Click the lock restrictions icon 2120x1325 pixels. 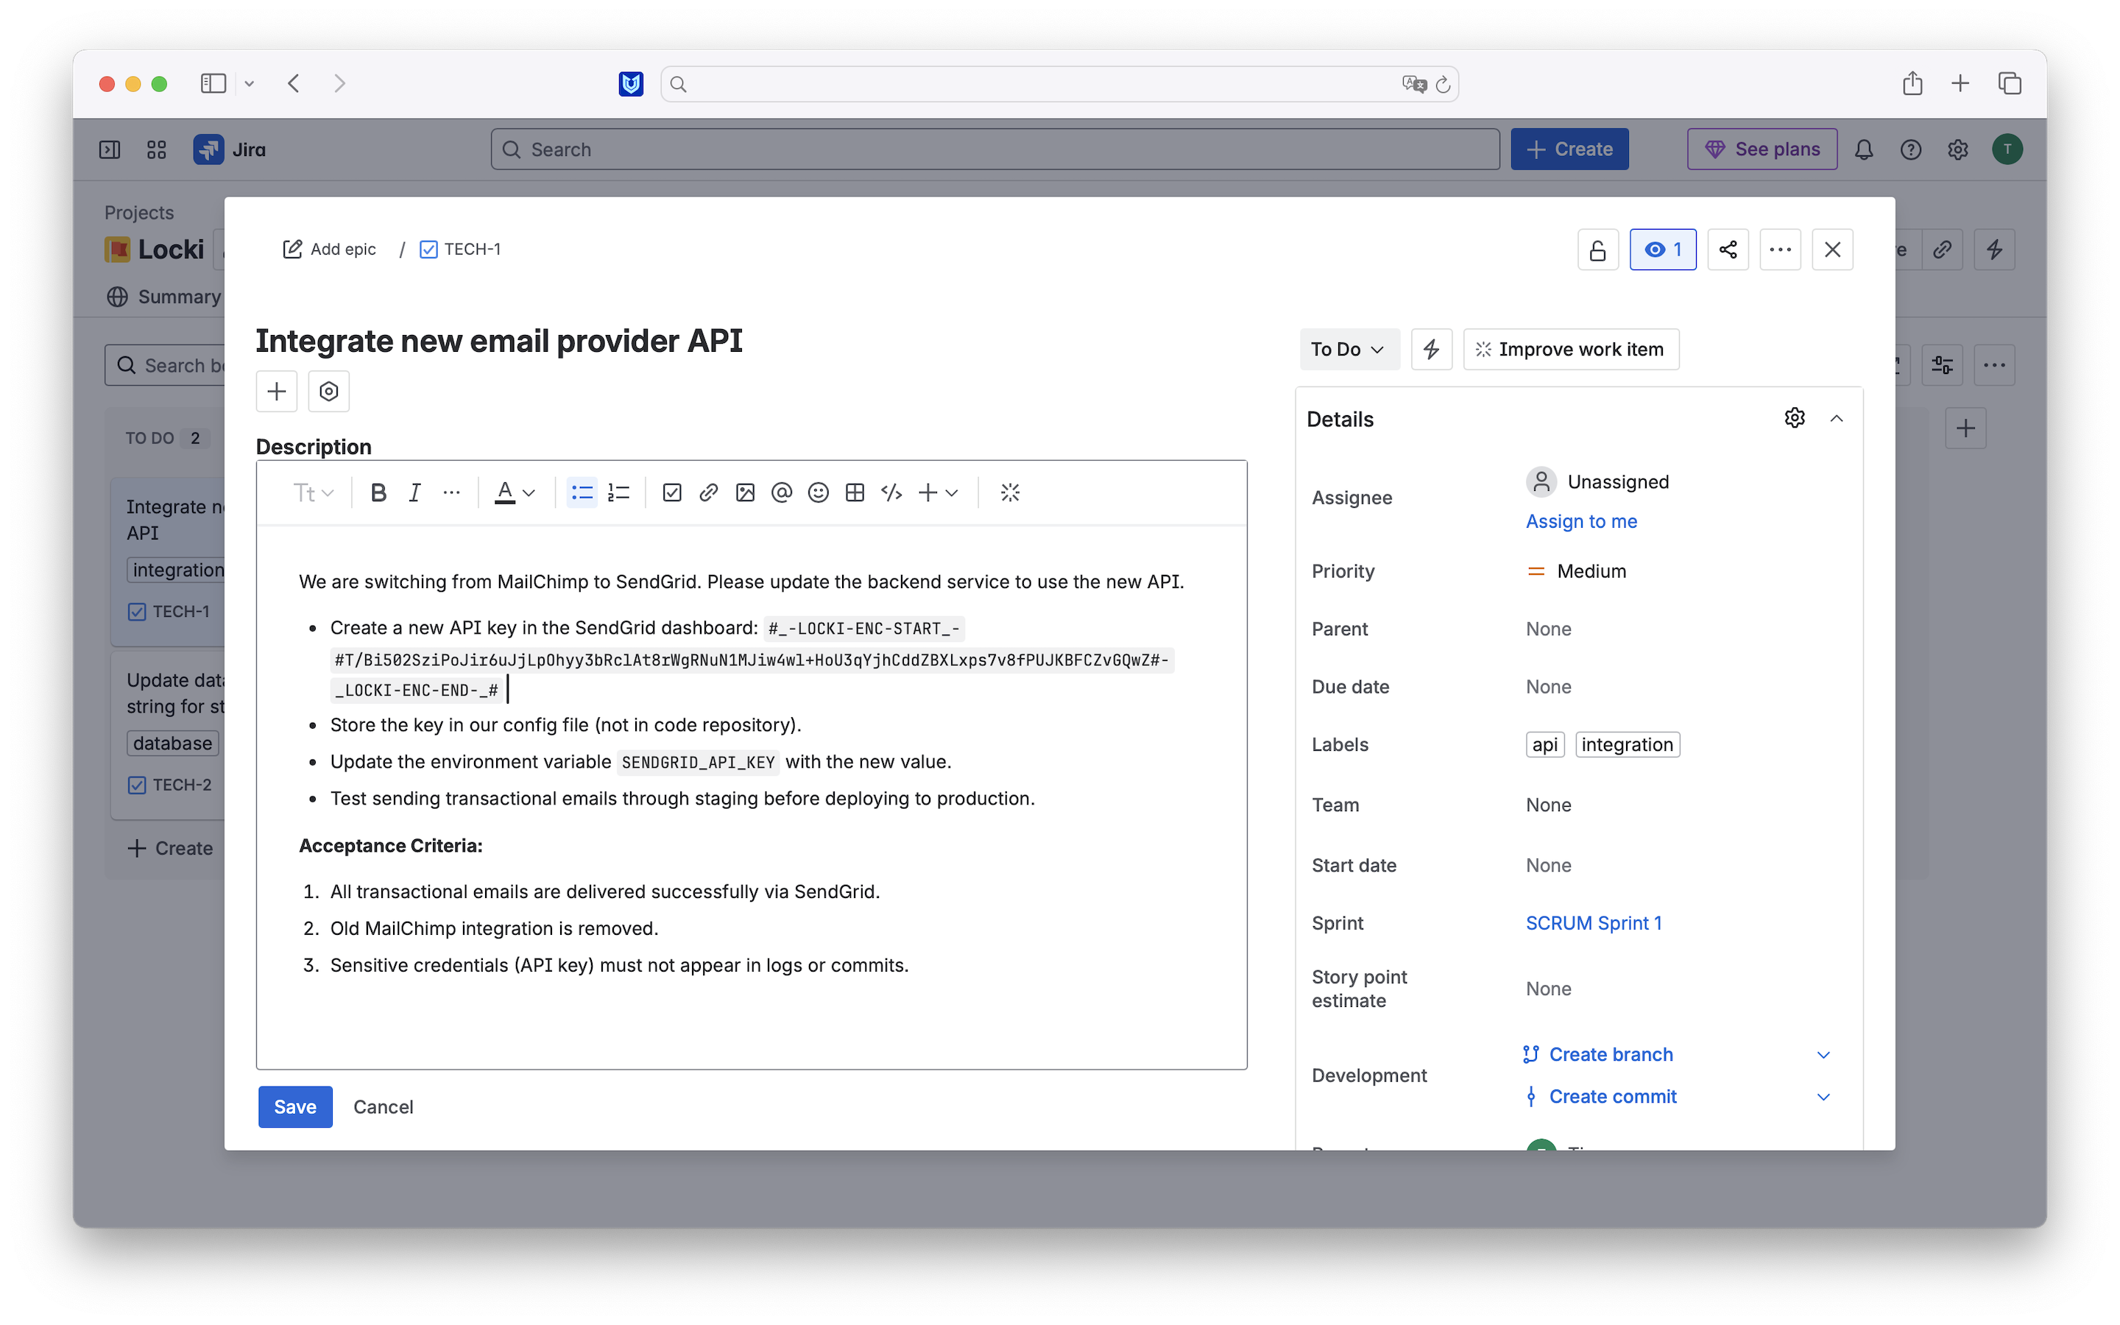tap(1598, 250)
